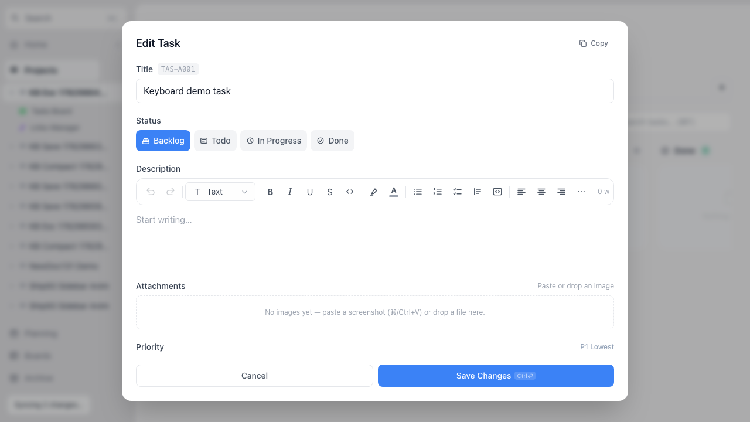Open the Text style dropdown
Screen dimensions: 750x422
point(220,192)
